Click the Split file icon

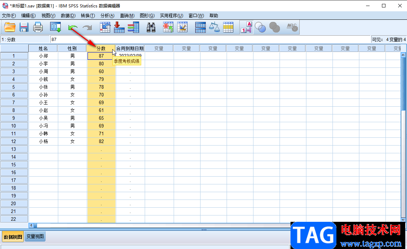tap(200, 27)
